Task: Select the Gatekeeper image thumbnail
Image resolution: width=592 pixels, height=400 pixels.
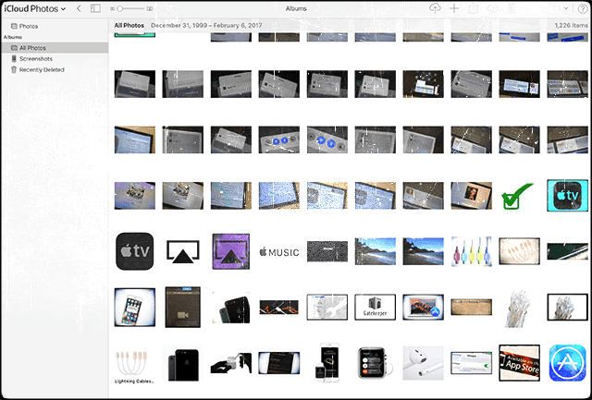Action: click(x=375, y=306)
